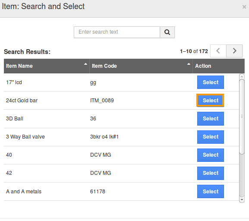This screenshot has width=249, height=221.
Task: Click the 17" lcd name cell
Action: point(14,82)
